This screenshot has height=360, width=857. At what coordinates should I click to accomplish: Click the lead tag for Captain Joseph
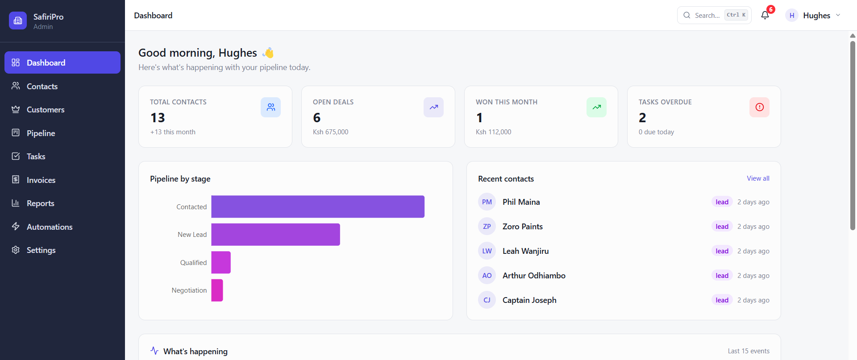tap(722, 300)
